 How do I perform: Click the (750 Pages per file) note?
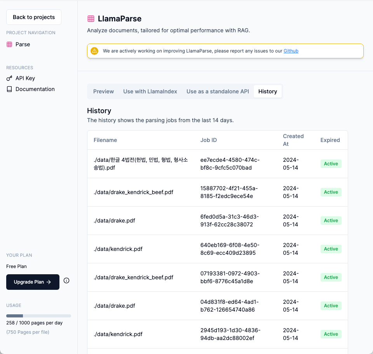coord(28,332)
